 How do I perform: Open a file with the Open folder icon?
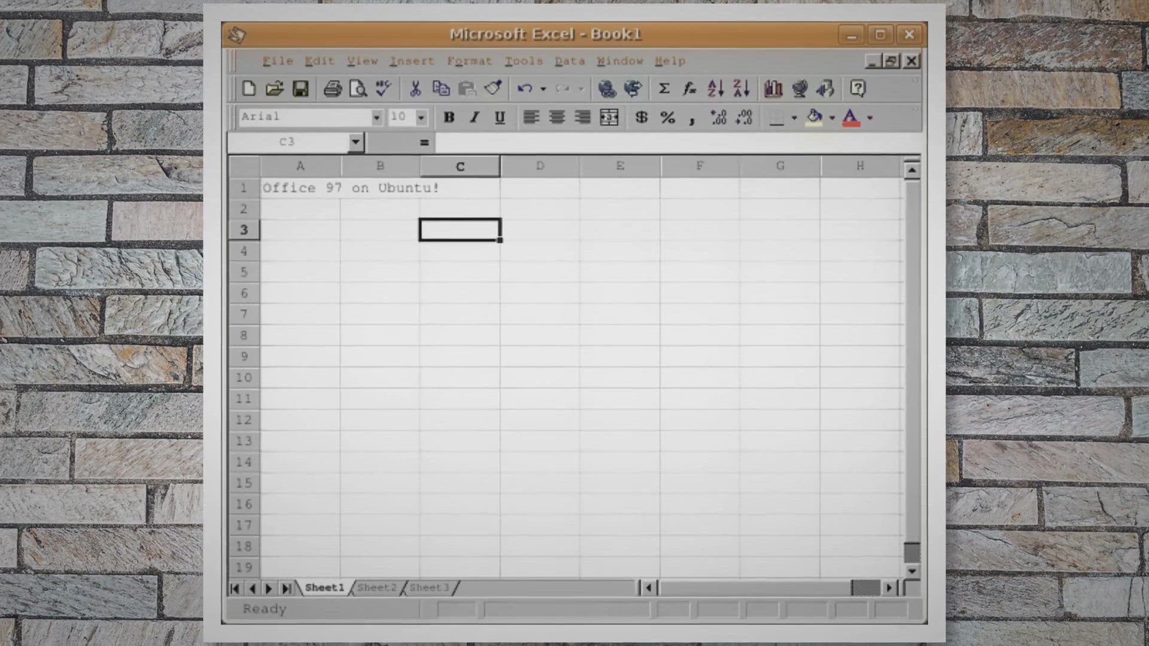coord(275,89)
